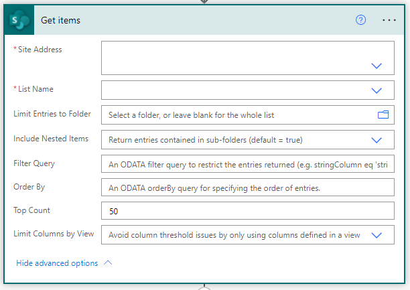Click the add step connector below the card
Viewport: 410px width, 290px height.
pos(204,288)
